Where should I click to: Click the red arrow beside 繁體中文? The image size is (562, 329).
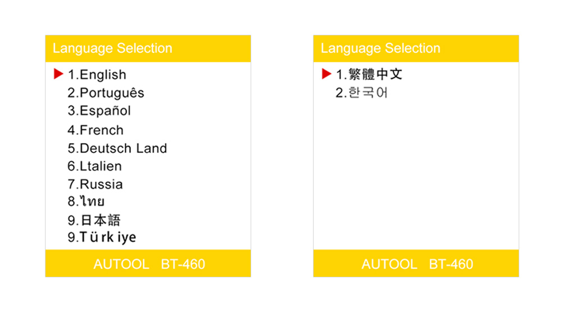pos(327,74)
